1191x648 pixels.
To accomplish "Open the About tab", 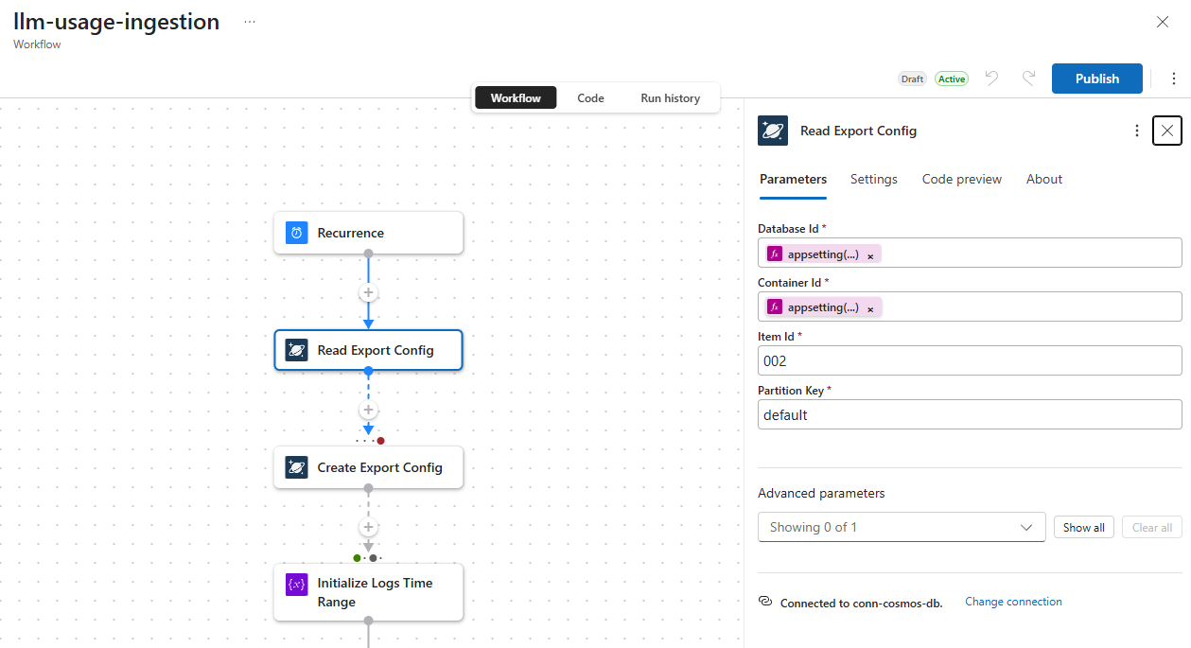I will click(x=1044, y=179).
